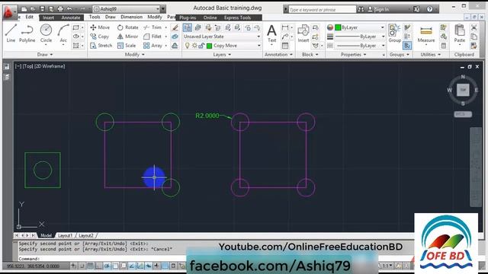Start the Array command

(152, 46)
